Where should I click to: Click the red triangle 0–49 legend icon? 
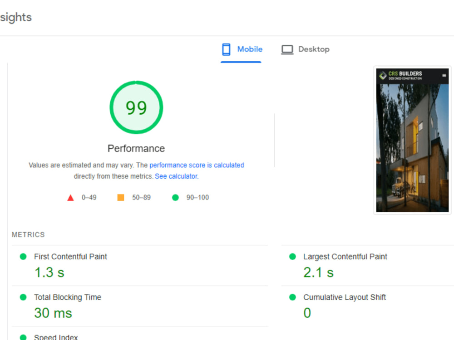click(x=70, y=198)
